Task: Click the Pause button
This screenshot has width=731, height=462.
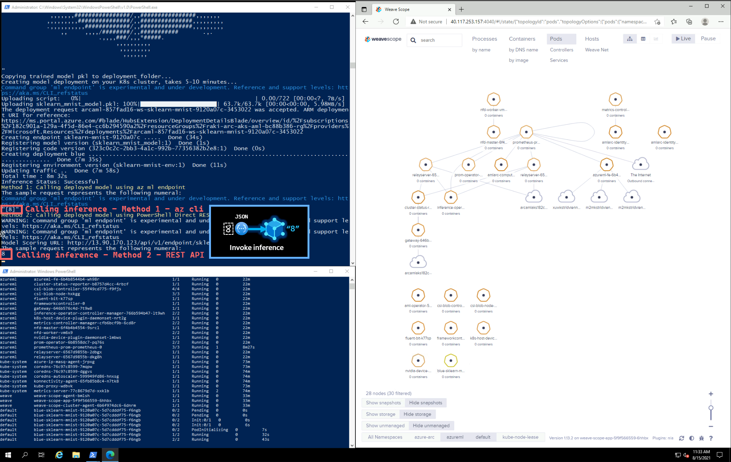Action: (x=708, y=38)
